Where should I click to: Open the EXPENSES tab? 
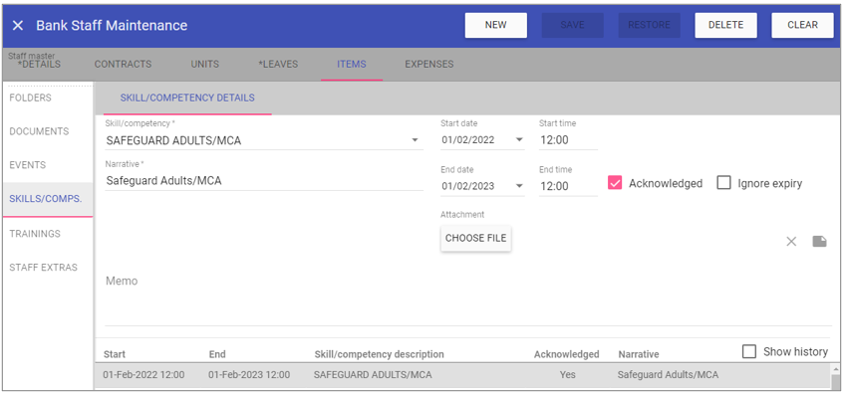429,64
